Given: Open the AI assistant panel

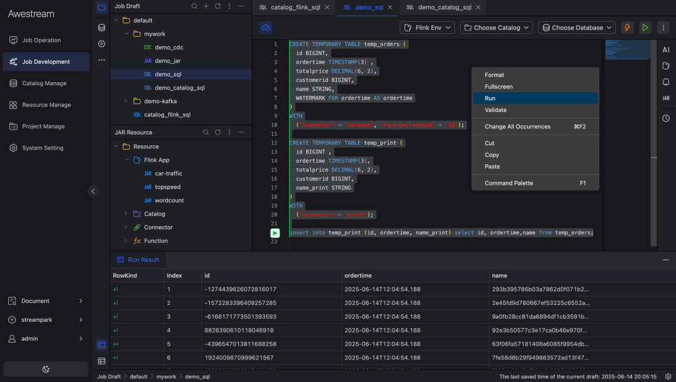Looking at the screenshot, I should 666,50.
